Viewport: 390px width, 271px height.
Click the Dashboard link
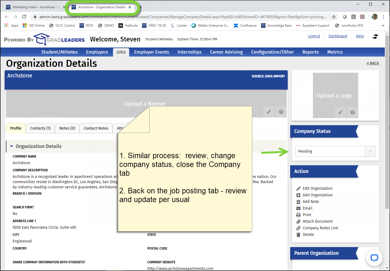pos(338,36)
